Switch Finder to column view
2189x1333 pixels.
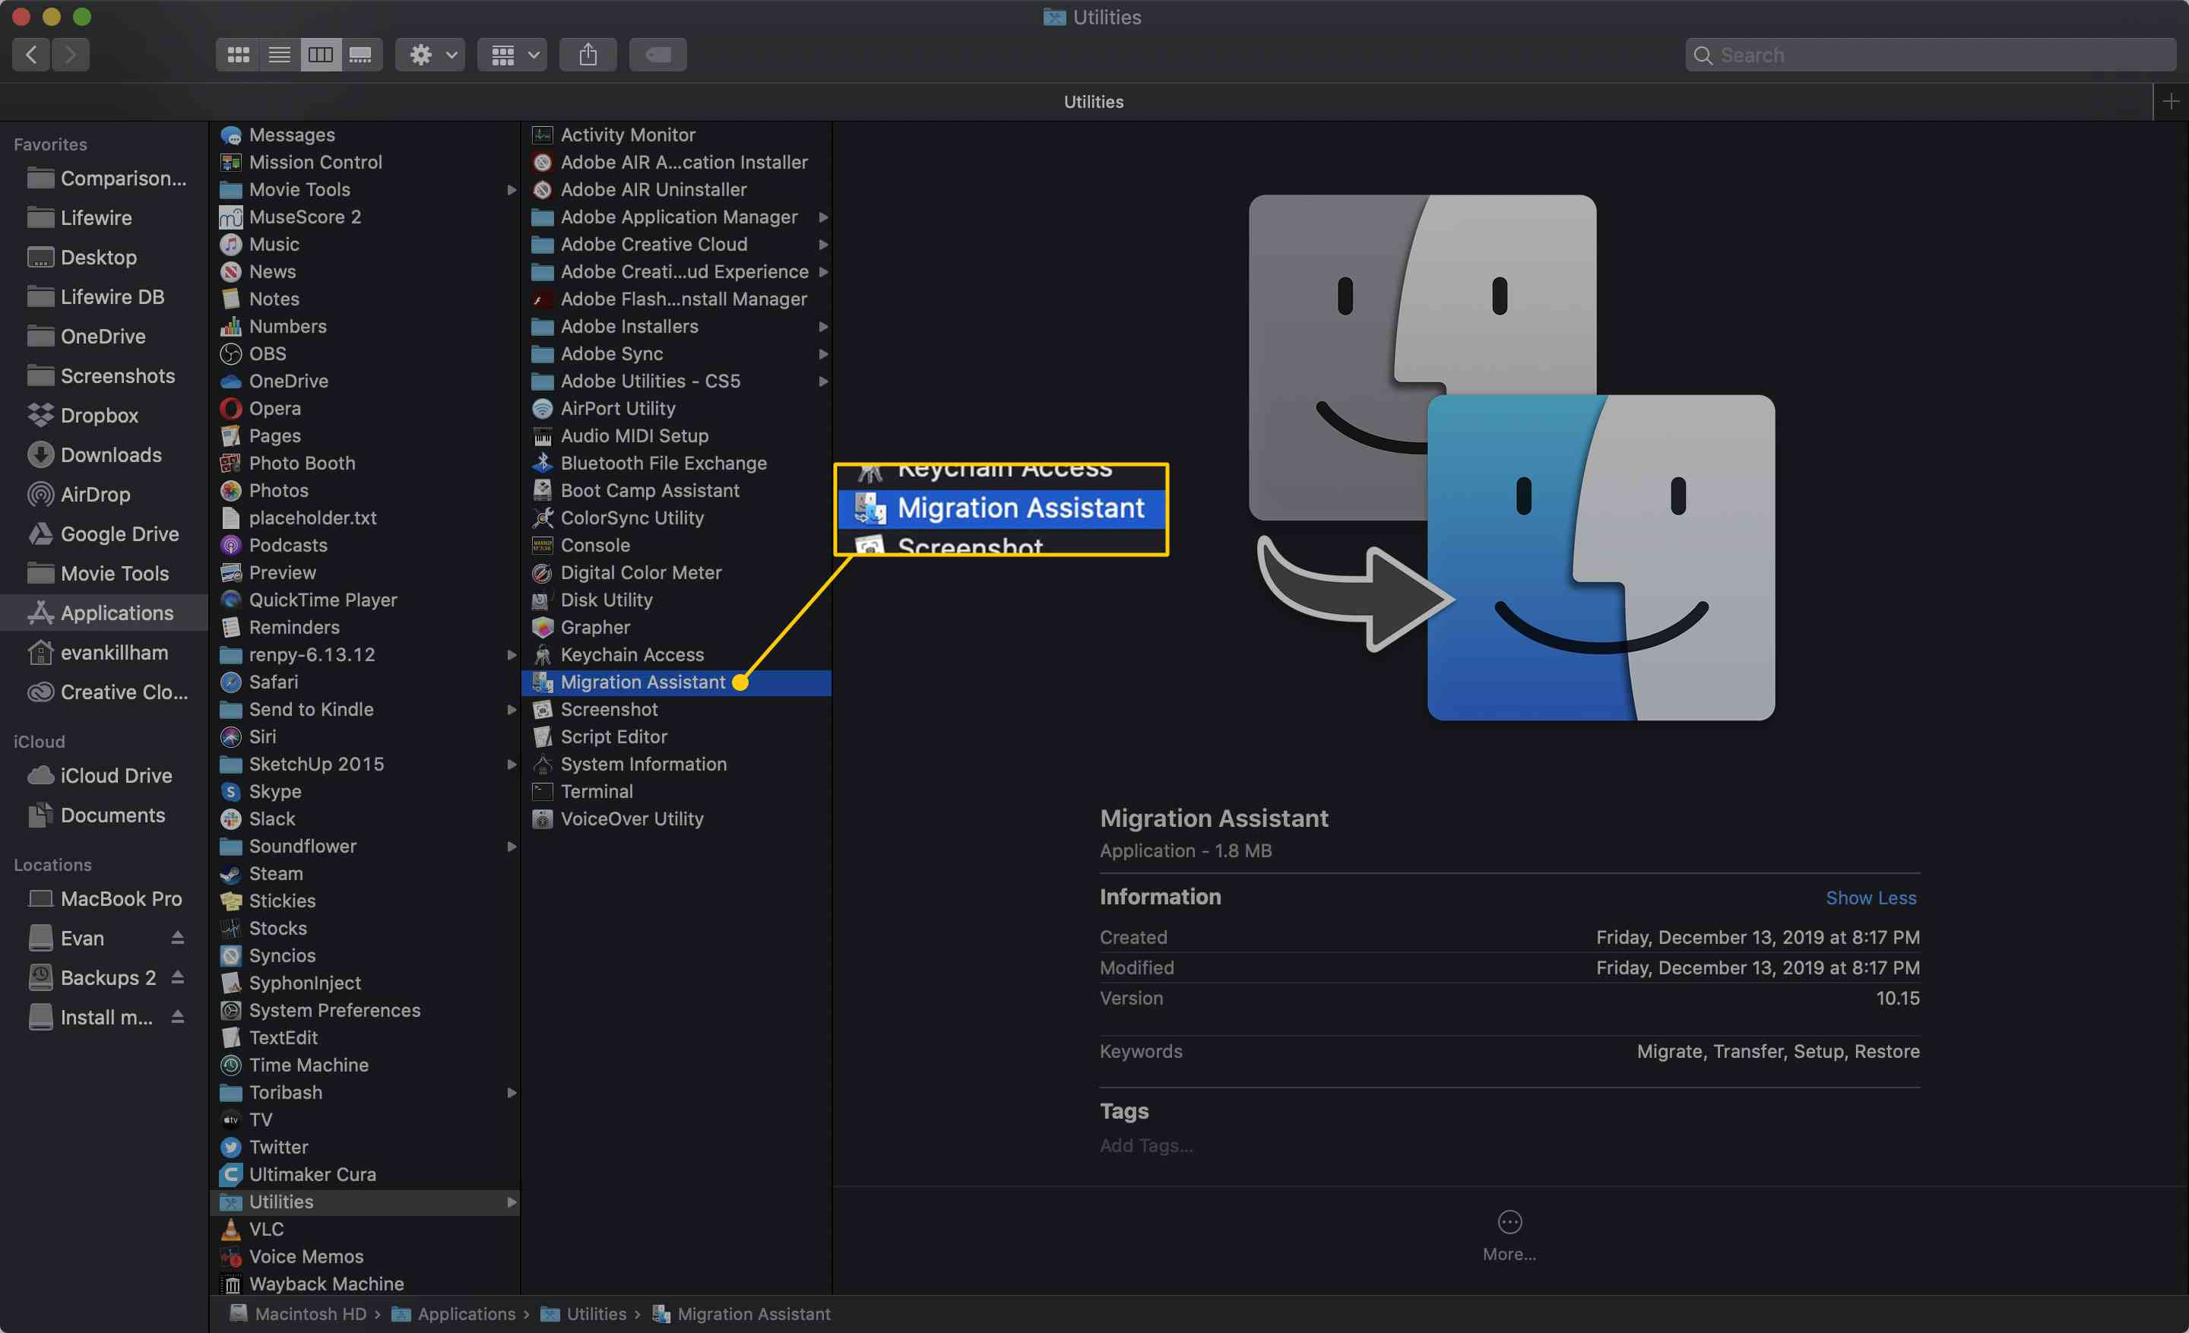[321, 55]
